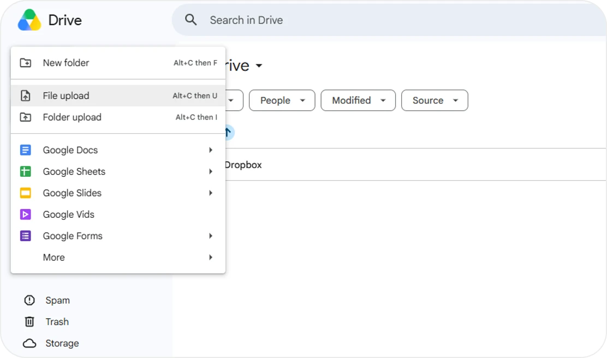Open the More submenu entry
This screenshot has width=607, height=358.
[x=118, y=258]
